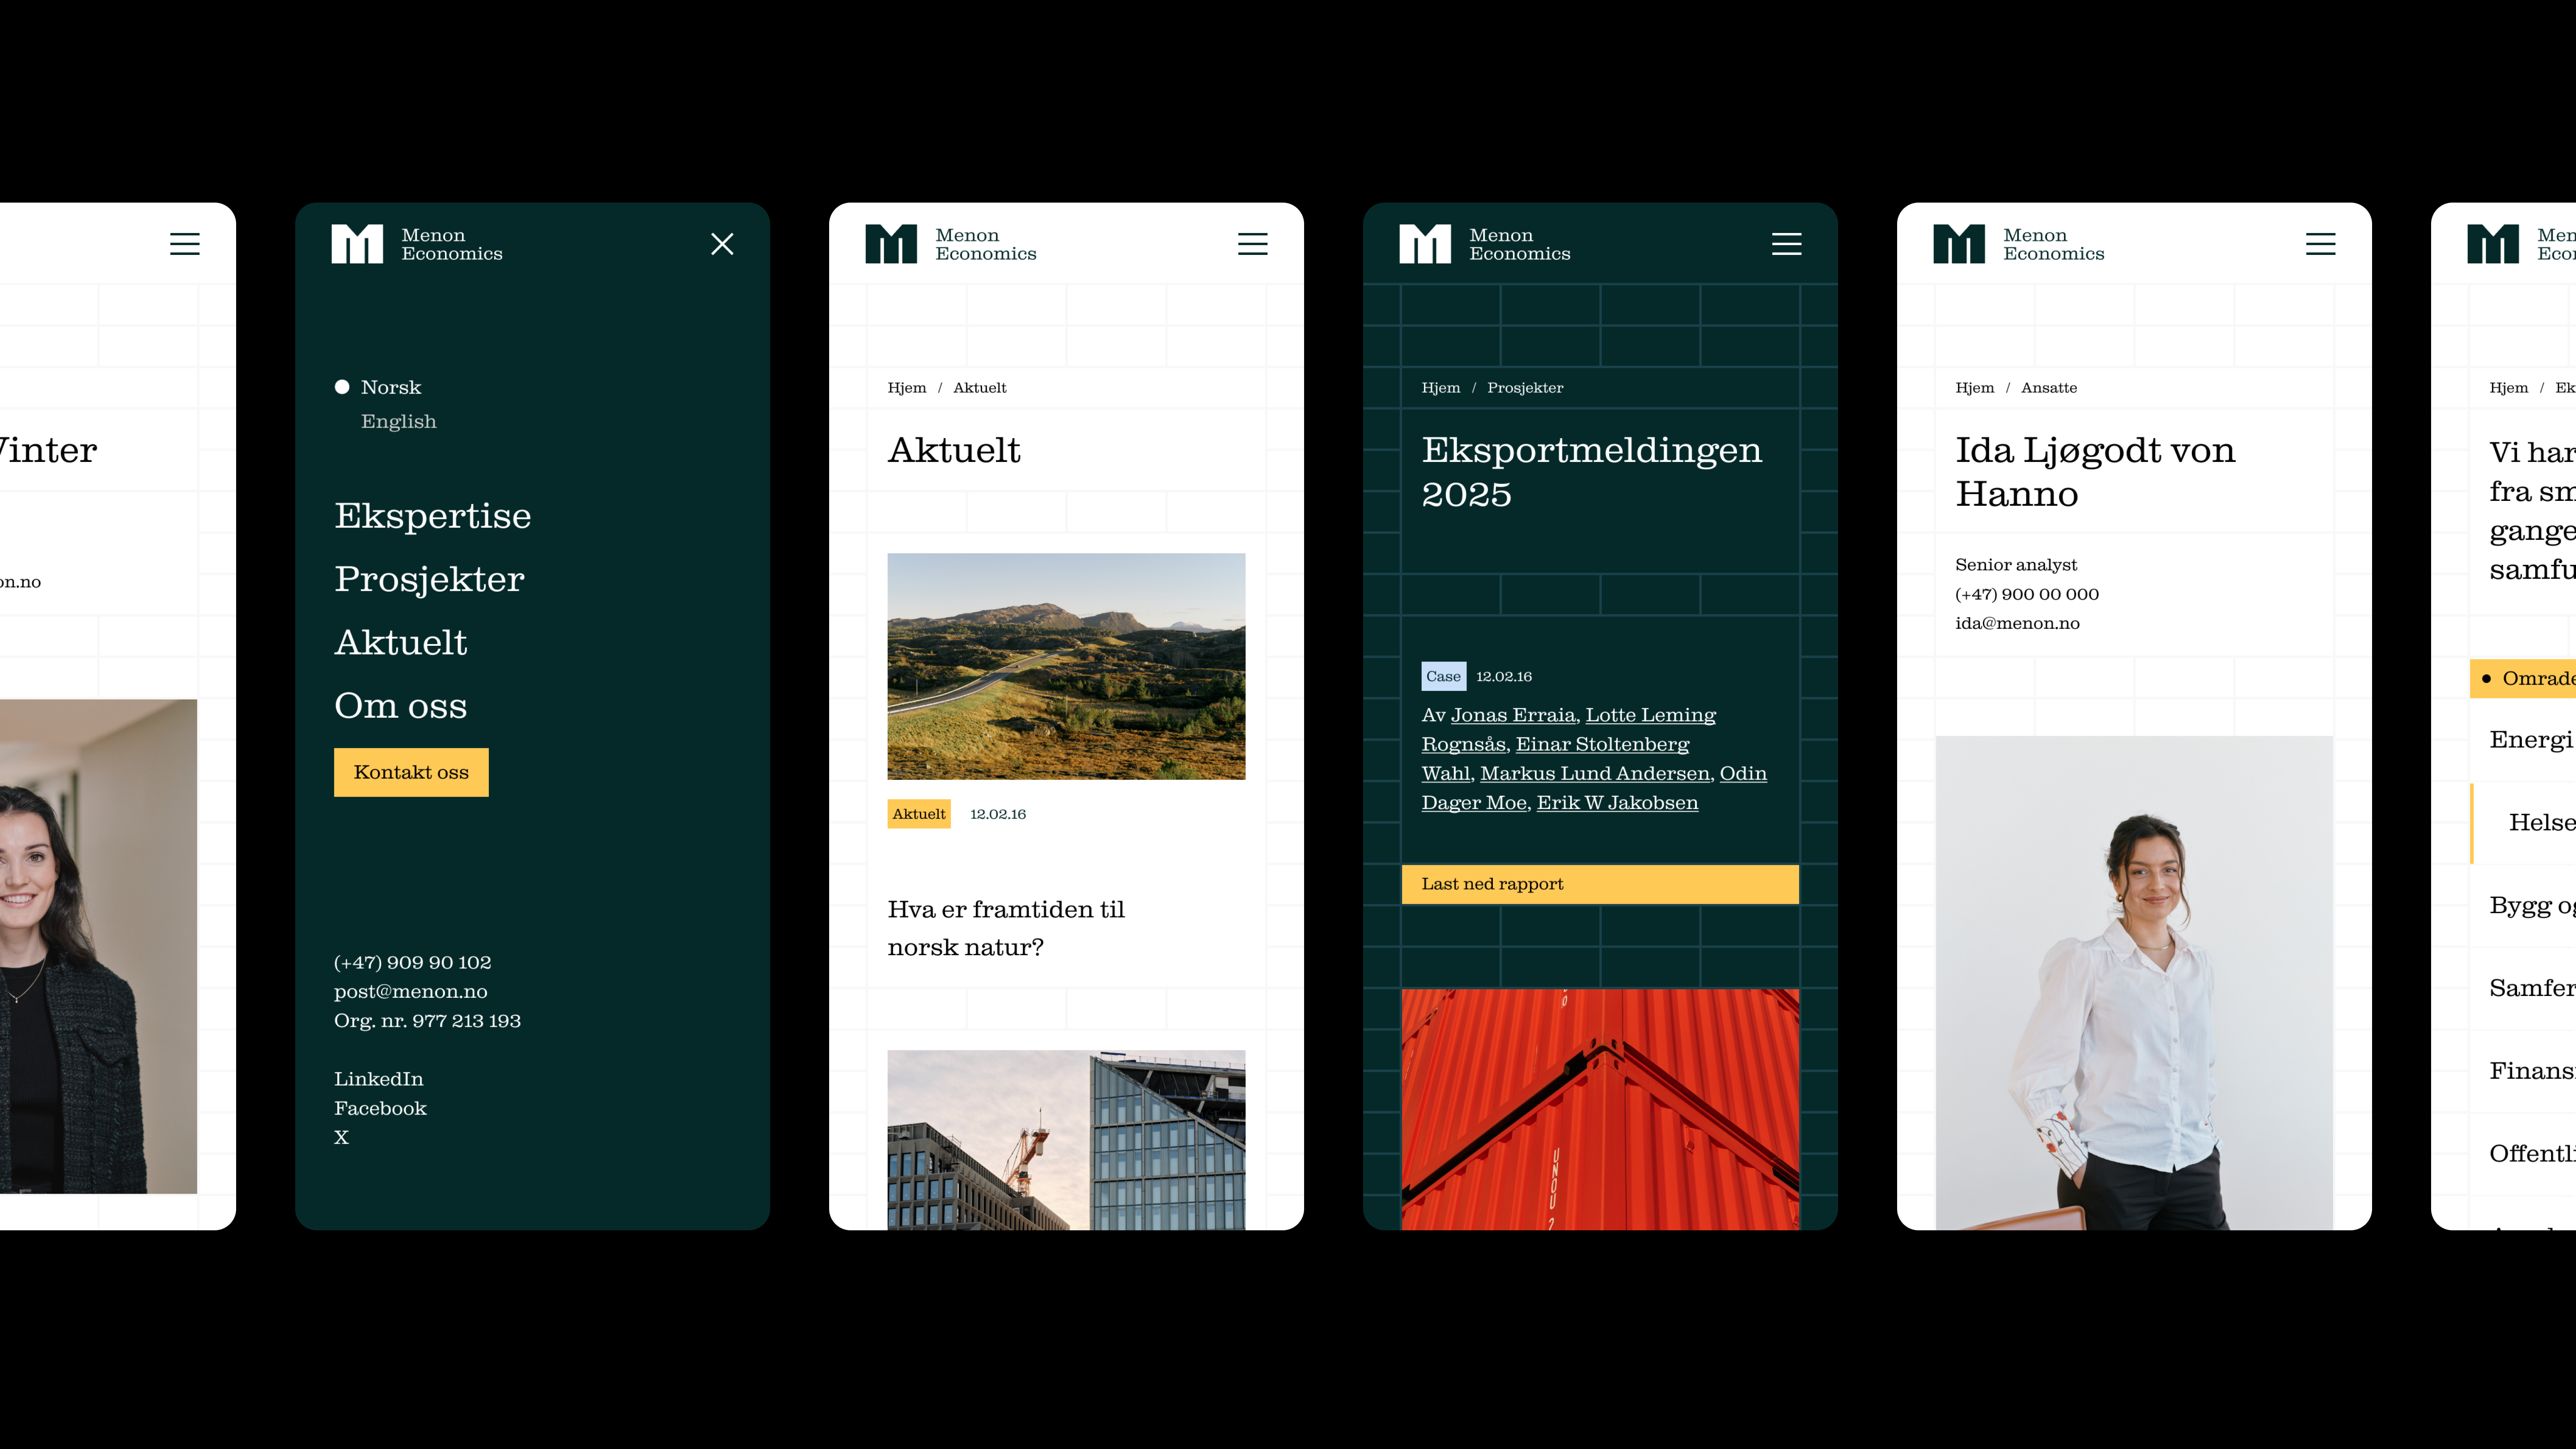Viewport: 2576px width, 1449px height.
Task: Call (+47) 900 00 000
Action: pos(2026,594)
